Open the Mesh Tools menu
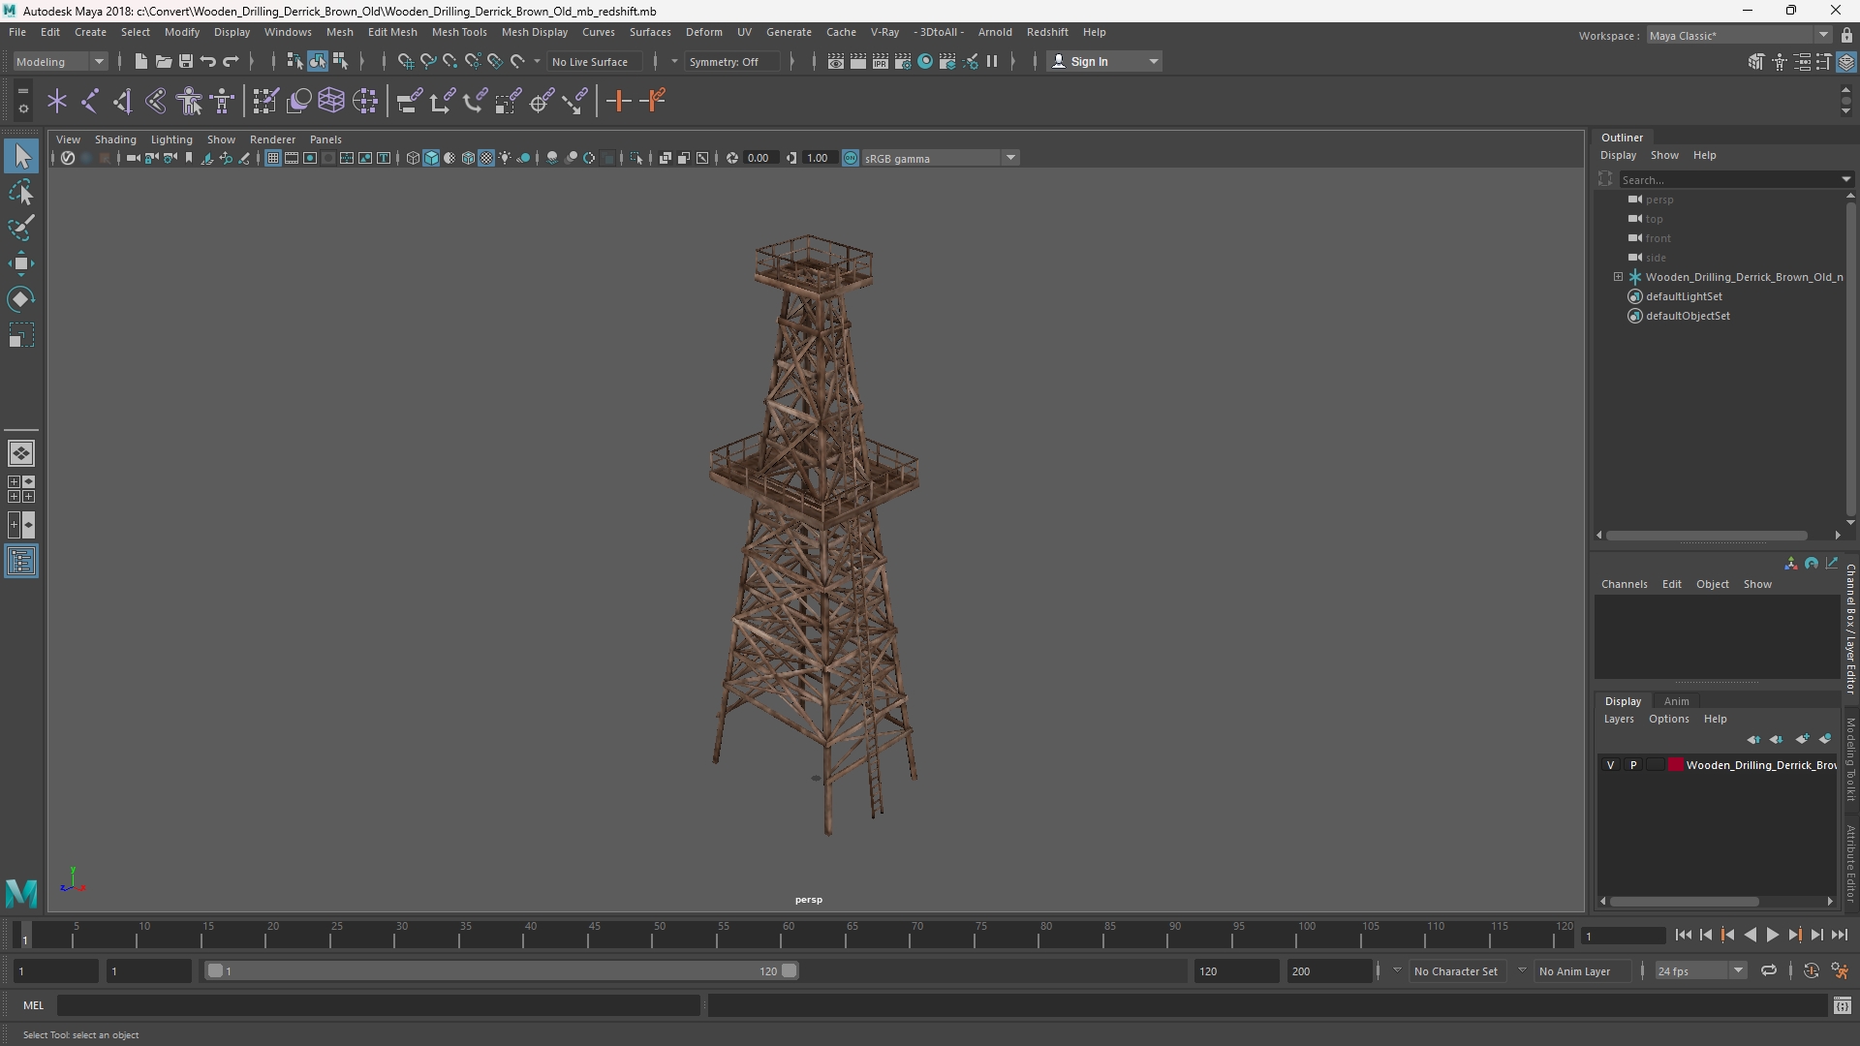Image resolution: width=1860 pixels, height=1046 pixels. pos(459,32)
